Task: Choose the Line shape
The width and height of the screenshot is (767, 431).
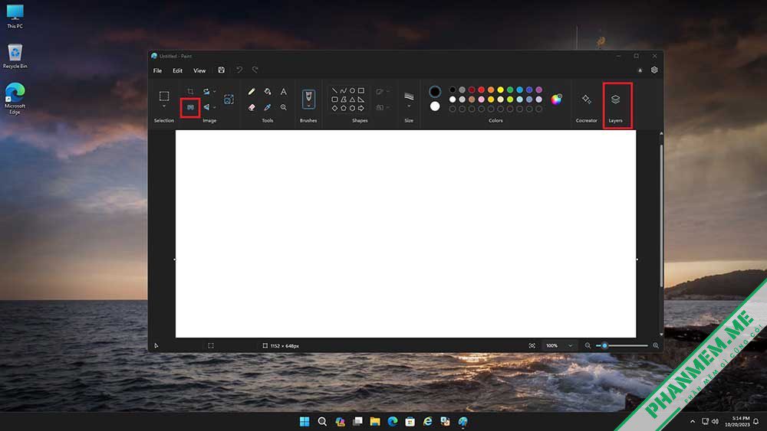Action: coord(334,91)
